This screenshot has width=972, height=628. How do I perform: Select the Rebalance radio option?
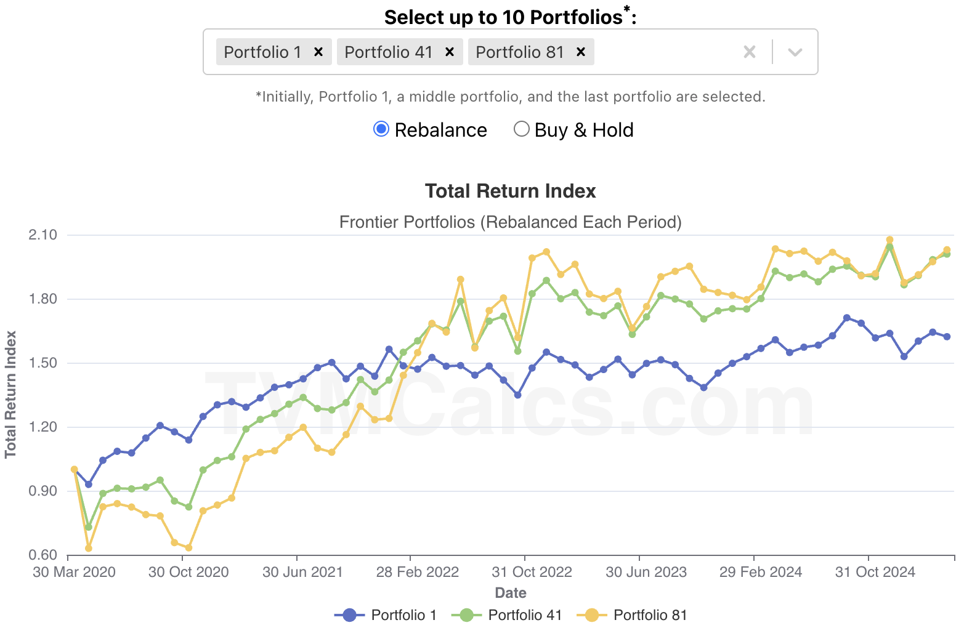381,129
